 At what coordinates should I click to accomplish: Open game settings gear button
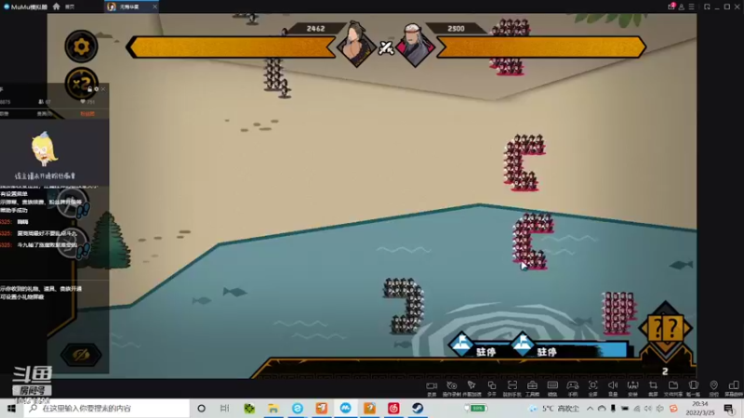click(x=81, y=46)
